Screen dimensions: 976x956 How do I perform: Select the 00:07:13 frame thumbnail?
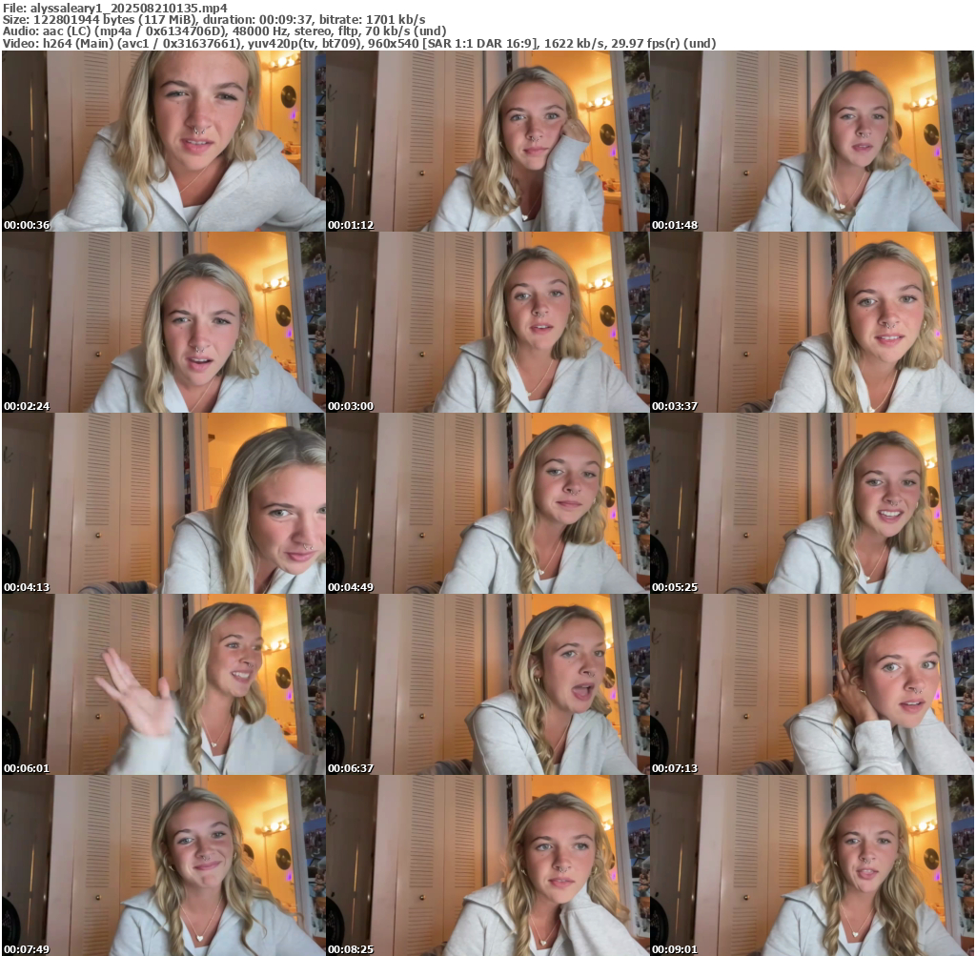tap(811, 684)
